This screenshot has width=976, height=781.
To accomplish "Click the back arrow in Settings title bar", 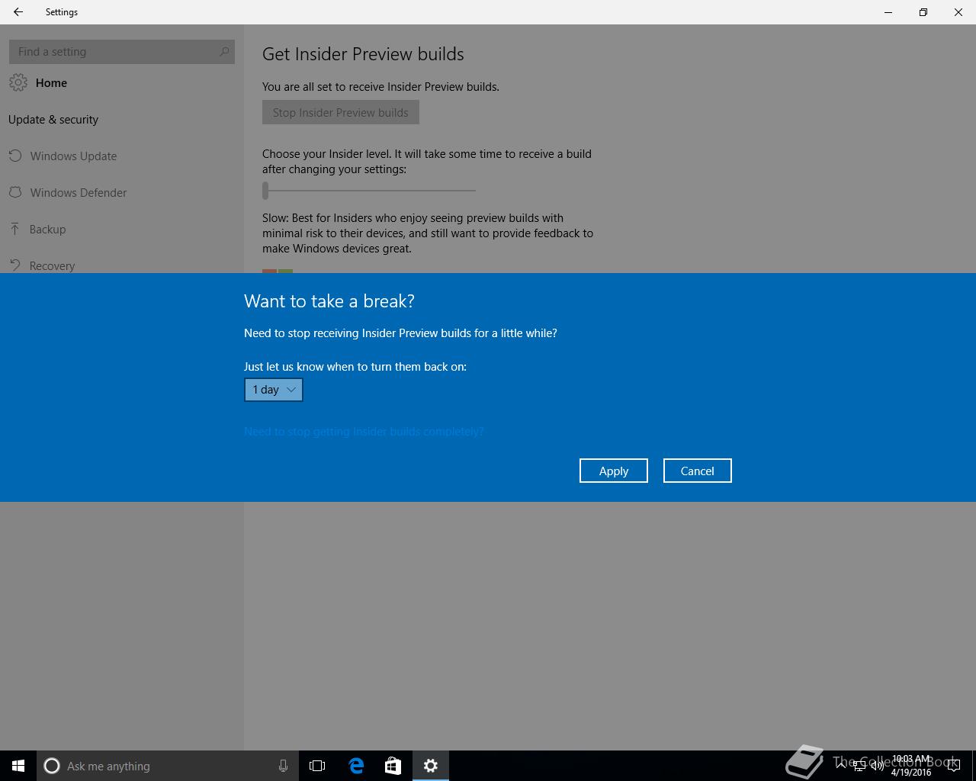I will pos(18,12).
